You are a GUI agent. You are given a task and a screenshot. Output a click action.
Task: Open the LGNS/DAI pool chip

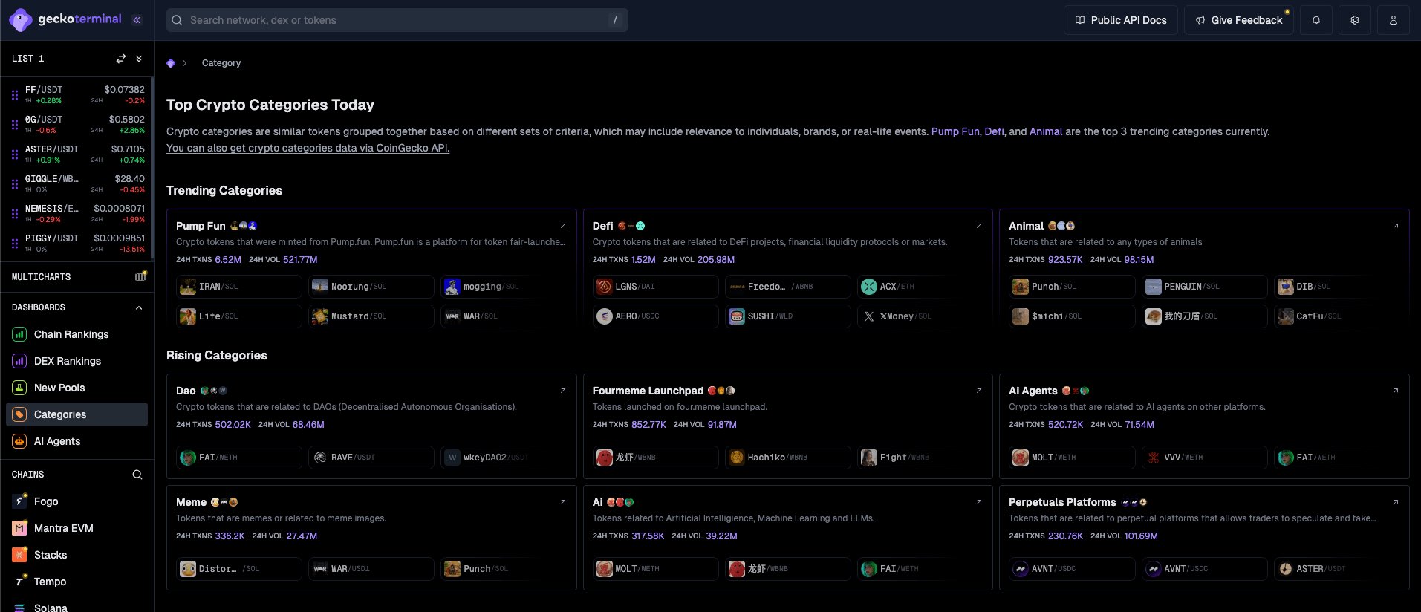(656, 287)
